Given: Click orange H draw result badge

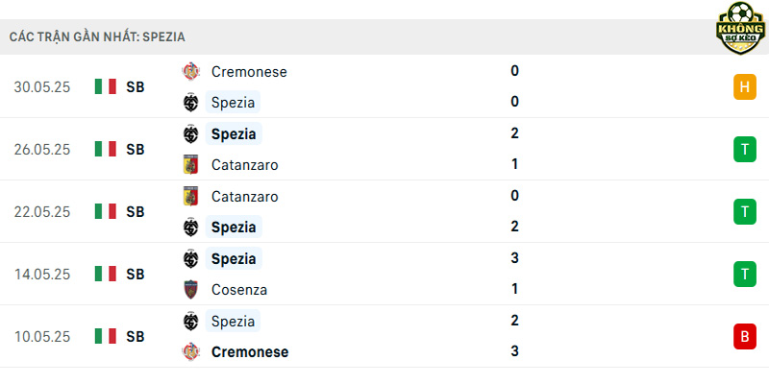Looking at the screenshot, I should click(x=744, y=87).
